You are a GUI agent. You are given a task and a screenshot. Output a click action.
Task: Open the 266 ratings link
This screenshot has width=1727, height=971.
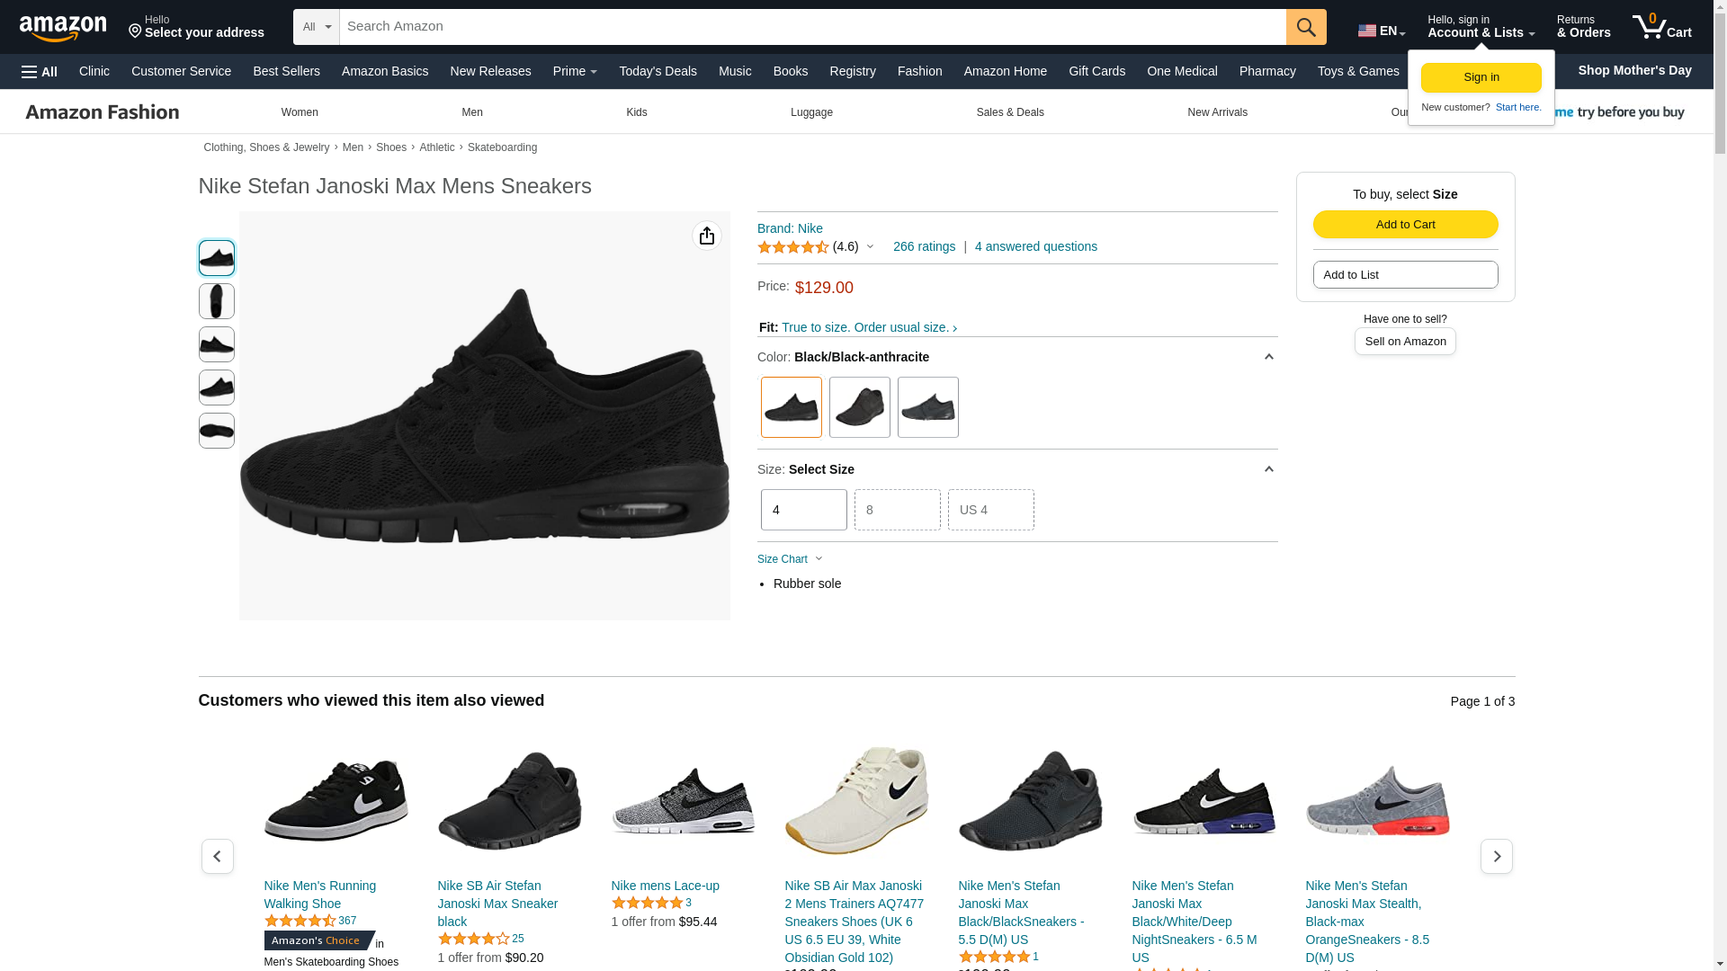click(924, 246)
